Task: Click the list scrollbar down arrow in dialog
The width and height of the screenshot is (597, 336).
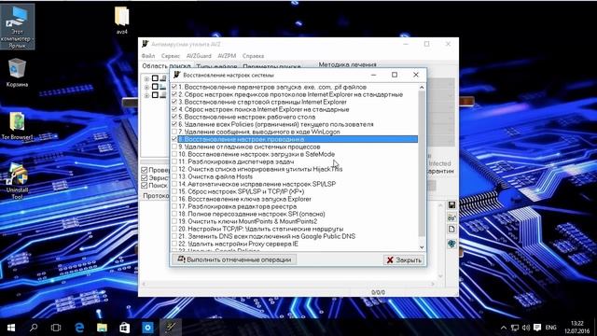Action: tap(422, 247)
